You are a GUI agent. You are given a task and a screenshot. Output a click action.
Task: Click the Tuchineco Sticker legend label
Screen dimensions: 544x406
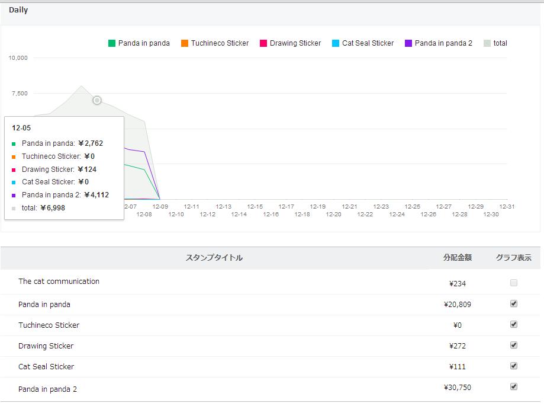click(x=220, y=43)
